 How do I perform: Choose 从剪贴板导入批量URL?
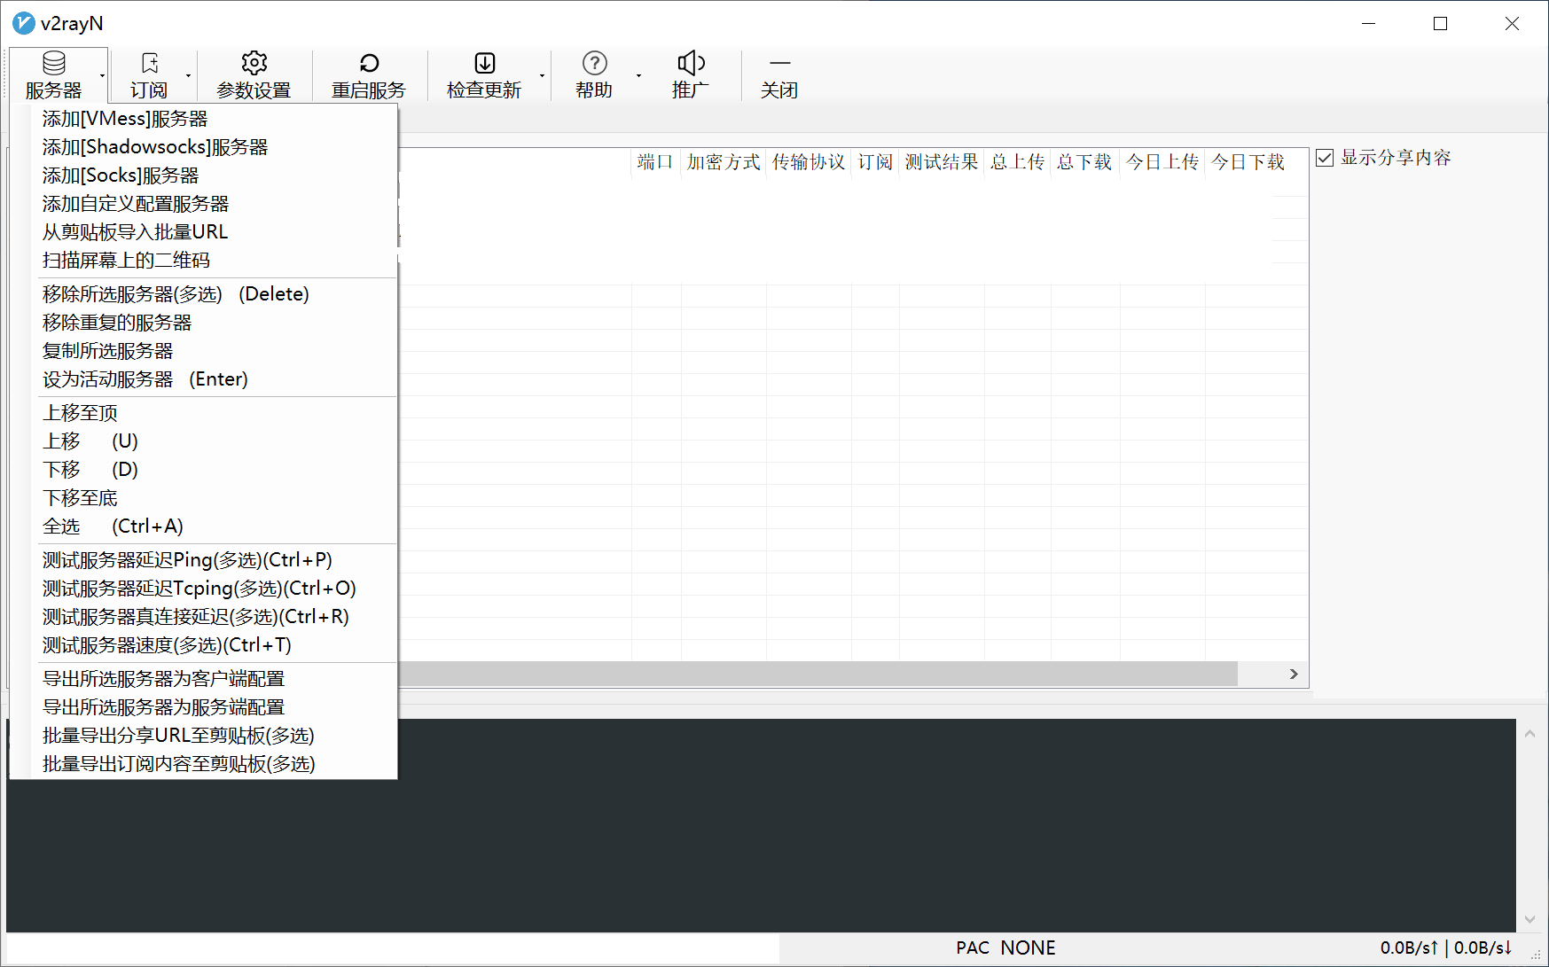click(x=213, y=232)
